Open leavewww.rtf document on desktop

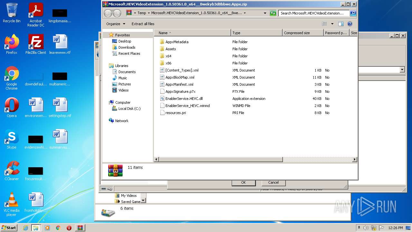tap(60, 44)
